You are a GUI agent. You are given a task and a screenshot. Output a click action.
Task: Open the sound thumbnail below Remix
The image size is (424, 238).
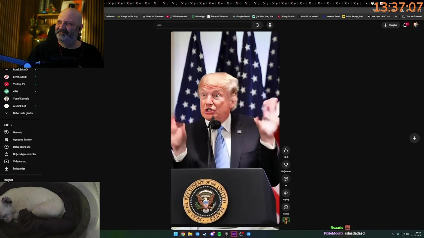pyautogui.click(x=286, y=220)
